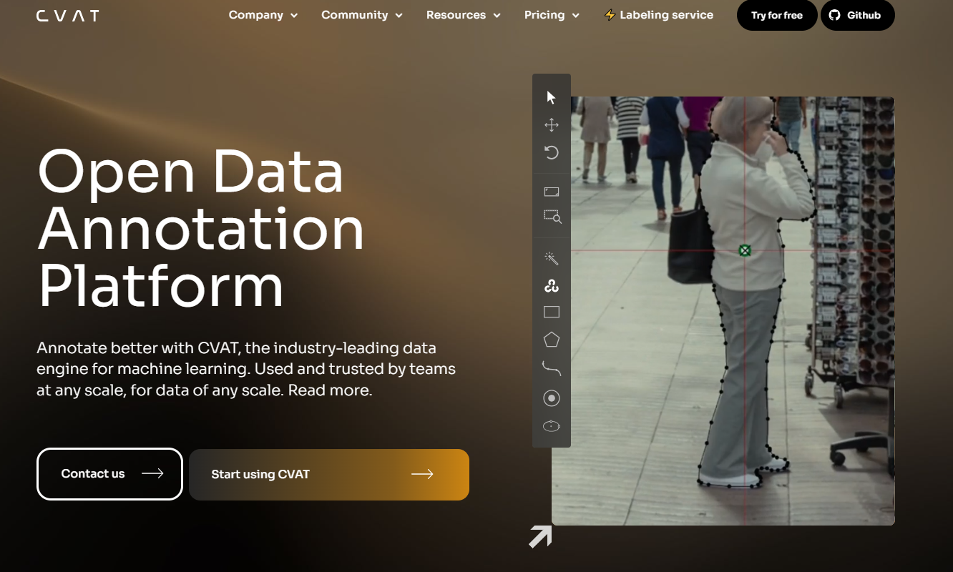Image resolution: width=953 pixels, height=572 pixels.
Task: Click the CVAT logo
Action: pos(68,15)
